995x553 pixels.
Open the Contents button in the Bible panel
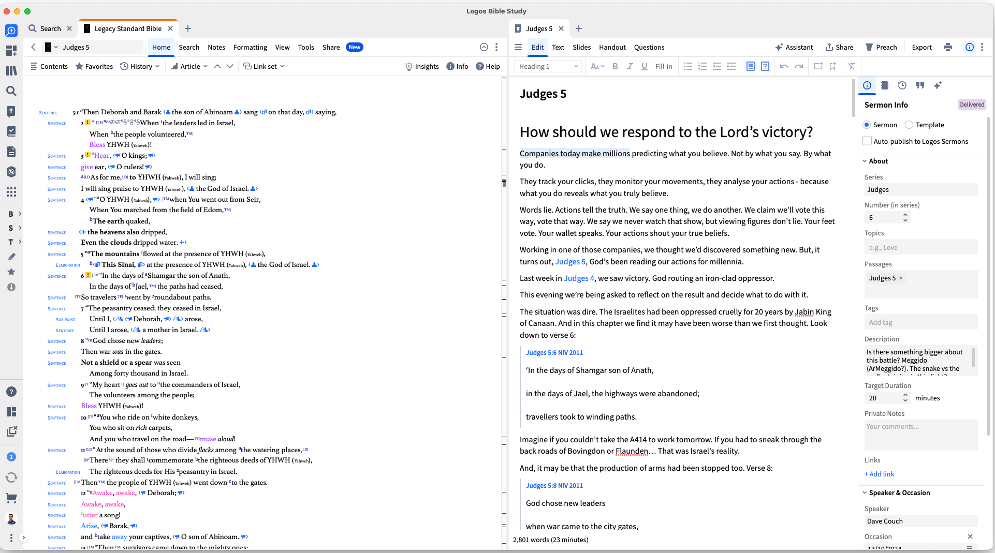(x=49, y=66)
